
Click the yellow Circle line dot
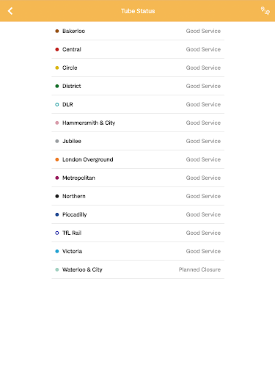57,68
